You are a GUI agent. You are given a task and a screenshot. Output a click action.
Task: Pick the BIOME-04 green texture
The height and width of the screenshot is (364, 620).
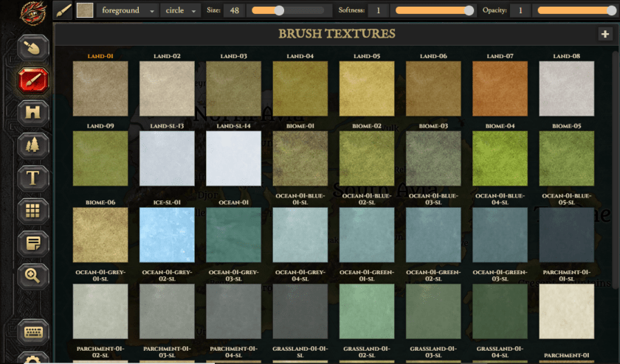500,158
